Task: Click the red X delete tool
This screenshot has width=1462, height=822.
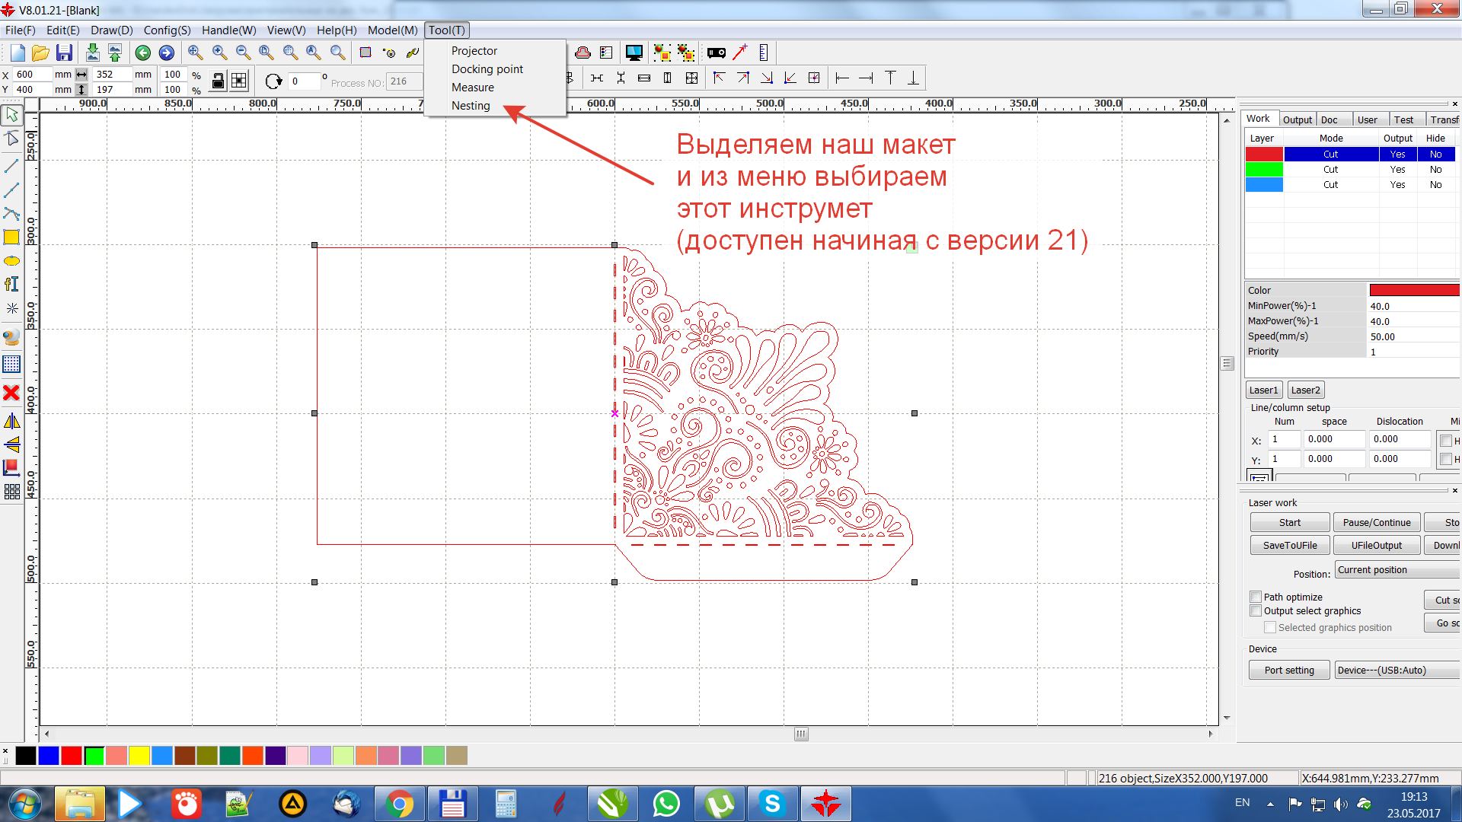Action: (x=11, y=393)
